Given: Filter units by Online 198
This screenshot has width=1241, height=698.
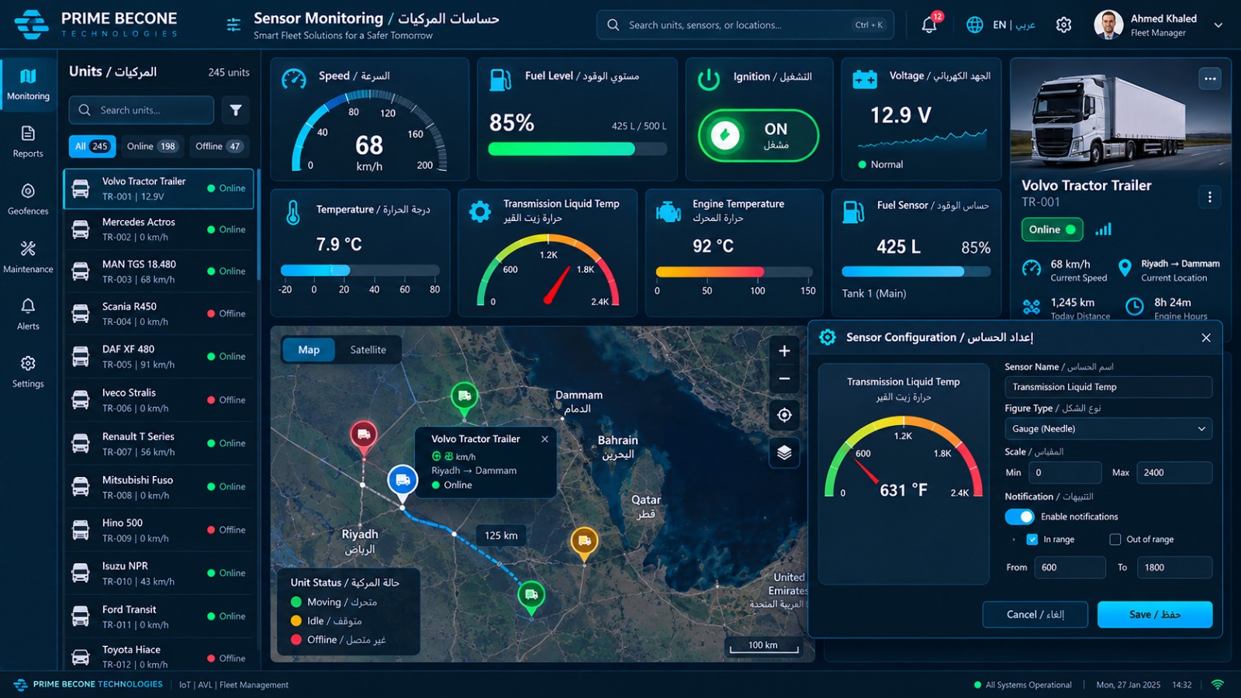Looking at the screenshot, I should 152,146.
